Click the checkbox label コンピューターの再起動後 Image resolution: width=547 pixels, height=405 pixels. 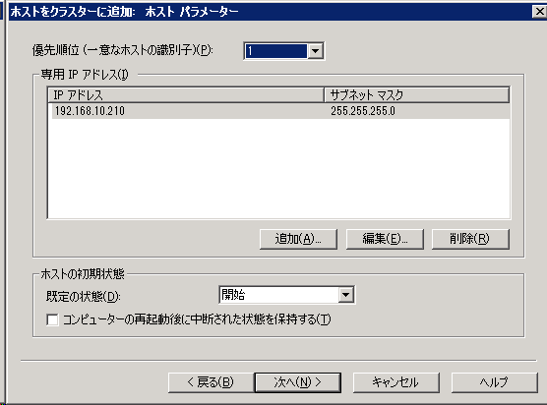point(197,319)
